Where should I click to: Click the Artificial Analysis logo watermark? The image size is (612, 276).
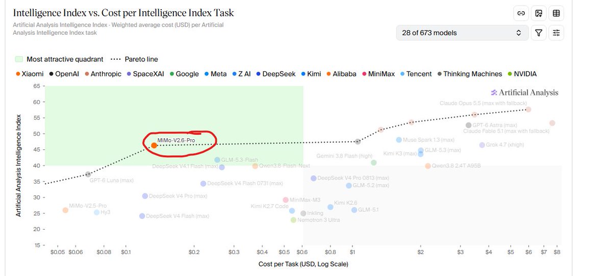click(x=524, y=92)
